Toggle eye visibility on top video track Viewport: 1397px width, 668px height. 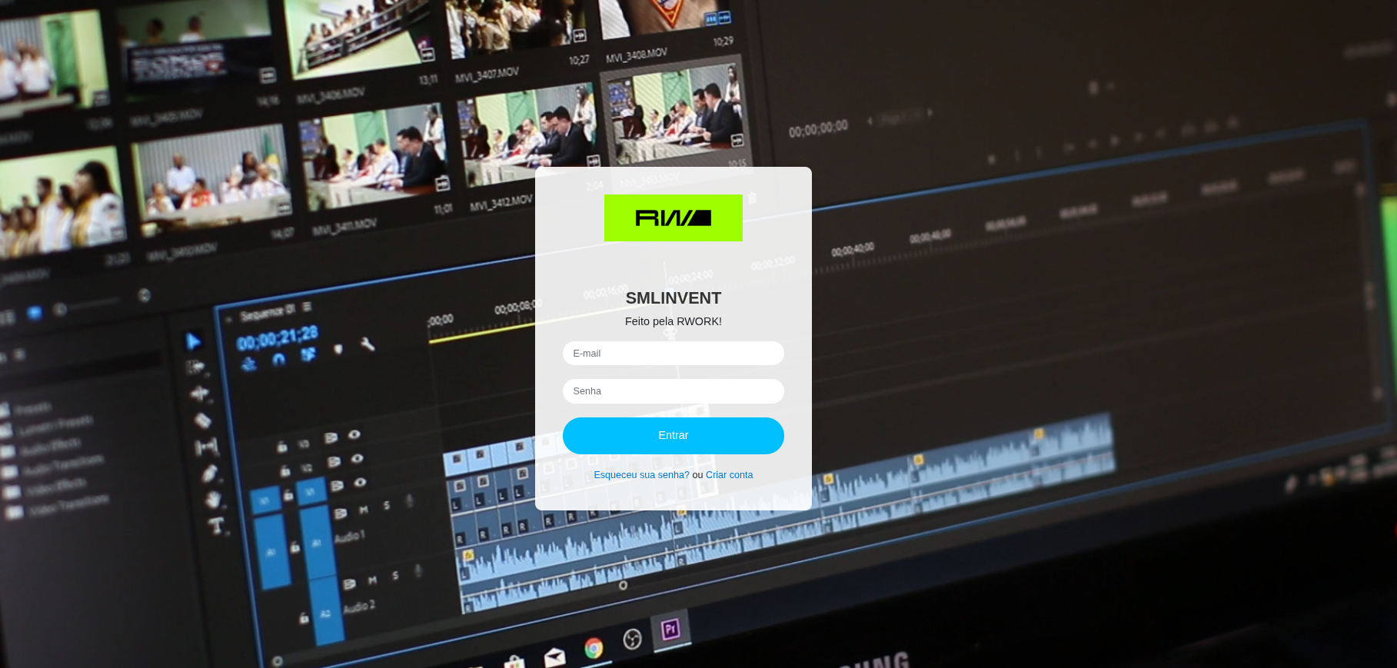pyautogui.click(x=354, y=434)
